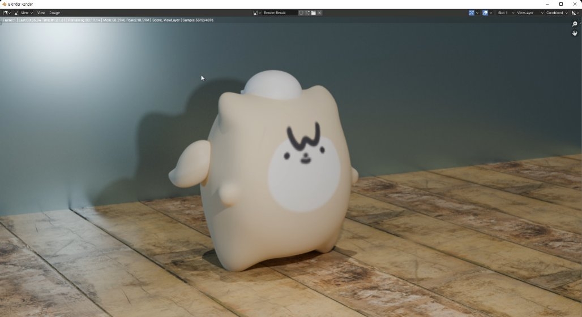Toggle the gizmo visibility button

click(x=472, y=12)
